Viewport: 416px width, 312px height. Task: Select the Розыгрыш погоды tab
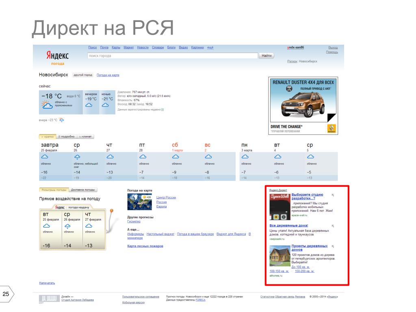[54, 190]
